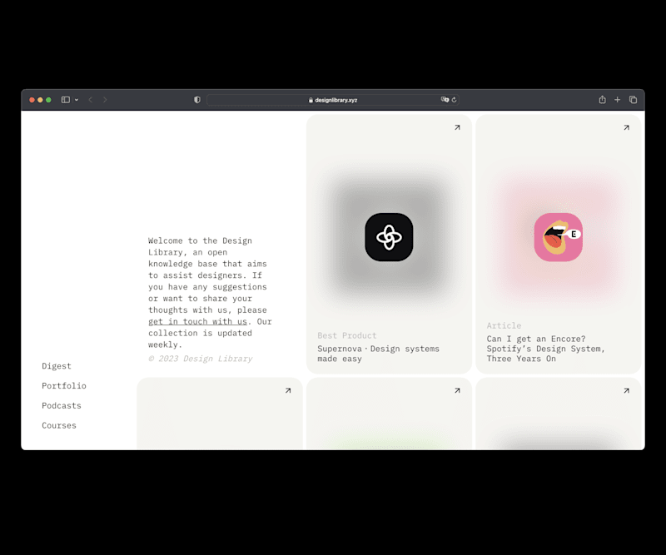The width and height of the screenshot is (666, 555).
Task: Go back with browser back arrow
Action: click(91, 100)
